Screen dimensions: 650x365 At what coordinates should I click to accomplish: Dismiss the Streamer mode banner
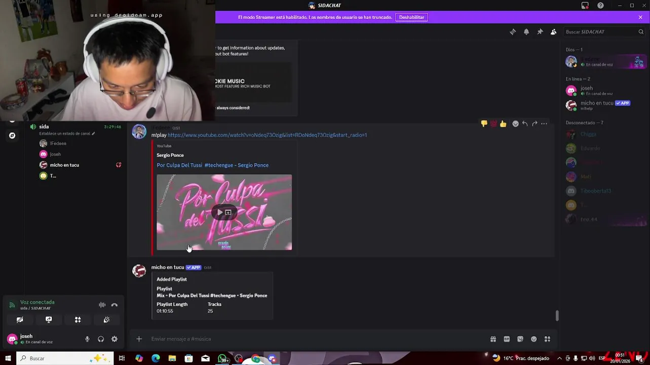(x=640, y=17)
